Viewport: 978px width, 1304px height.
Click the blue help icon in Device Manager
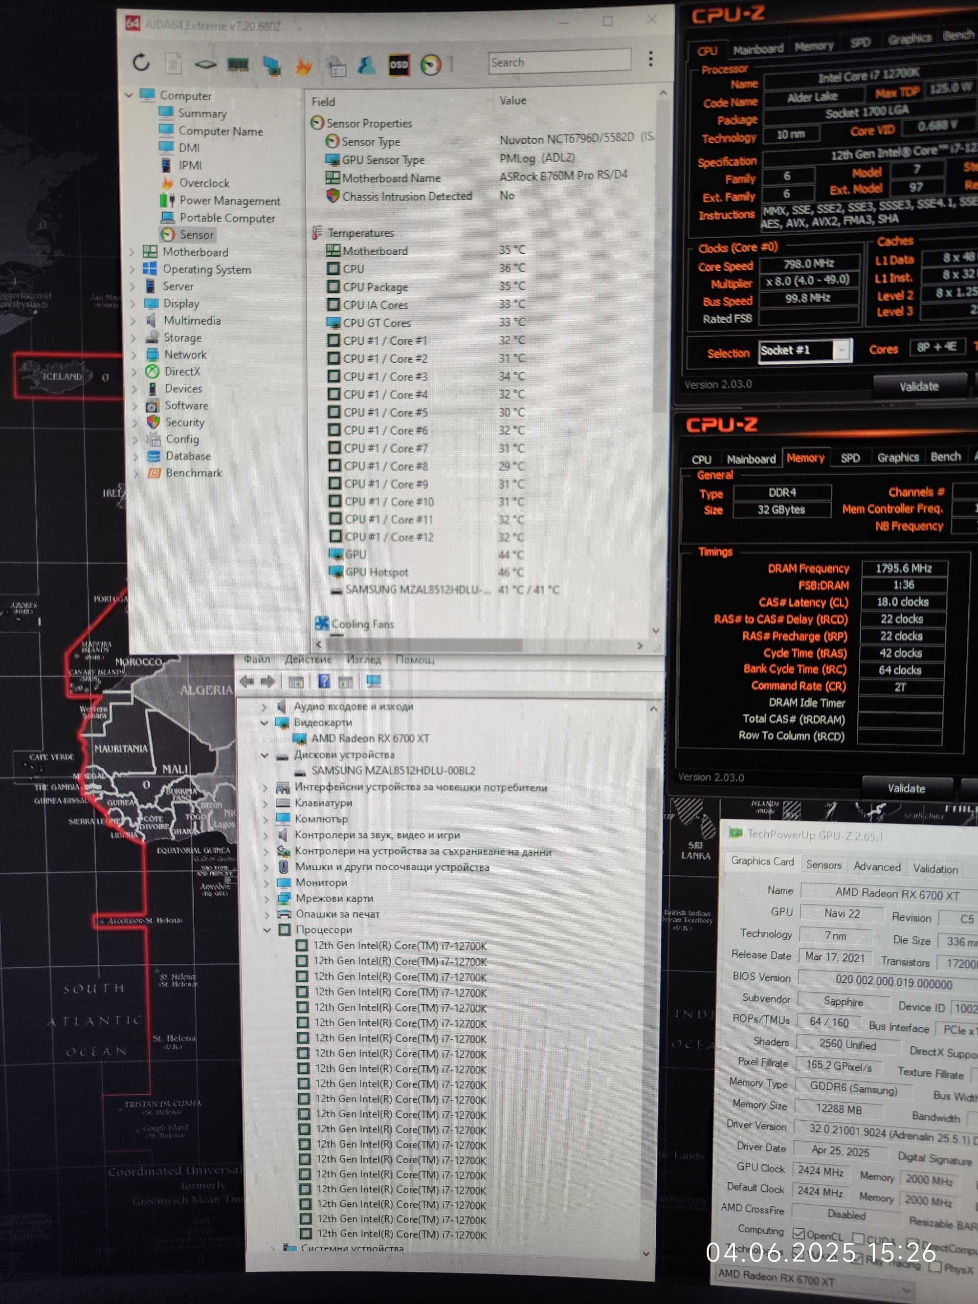(x=324, y=681)
